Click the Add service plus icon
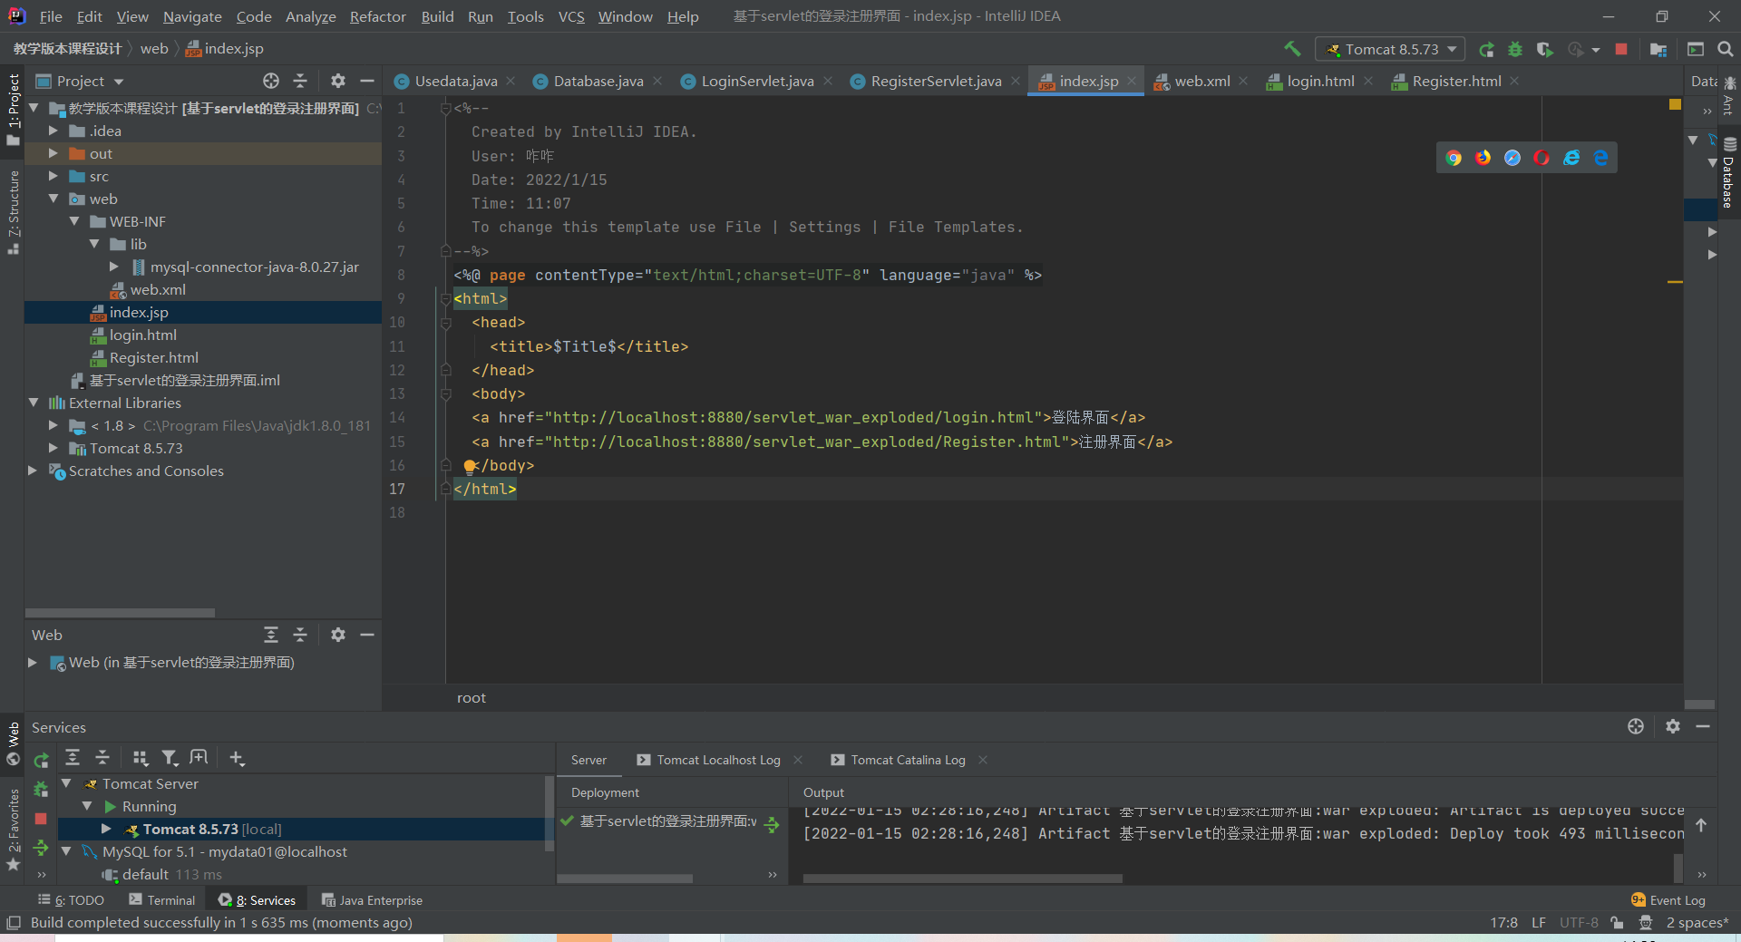Image resolution: width=1741 pixels, height=942 pixels. pyautogui.click(x=237, y=758)
